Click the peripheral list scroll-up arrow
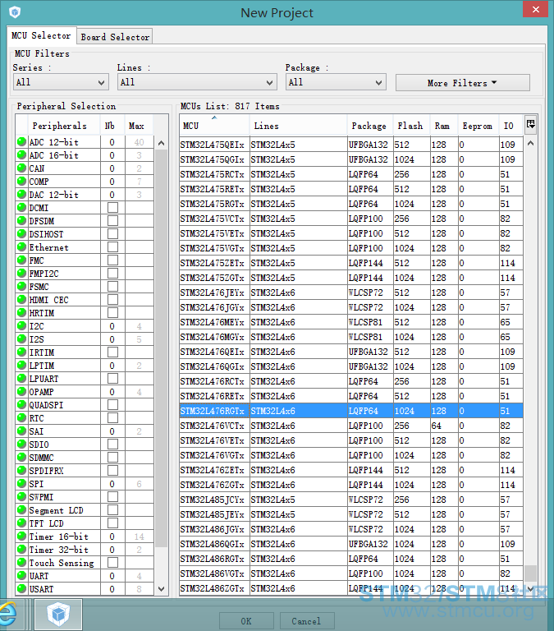This screenshot has height=631, width=554. tap(161, 143)
